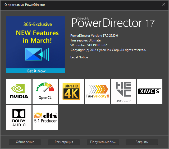This screenshot has width=169, height=149.
Task: Select the Dolby Audio logo
Action: tap(19, 117)
